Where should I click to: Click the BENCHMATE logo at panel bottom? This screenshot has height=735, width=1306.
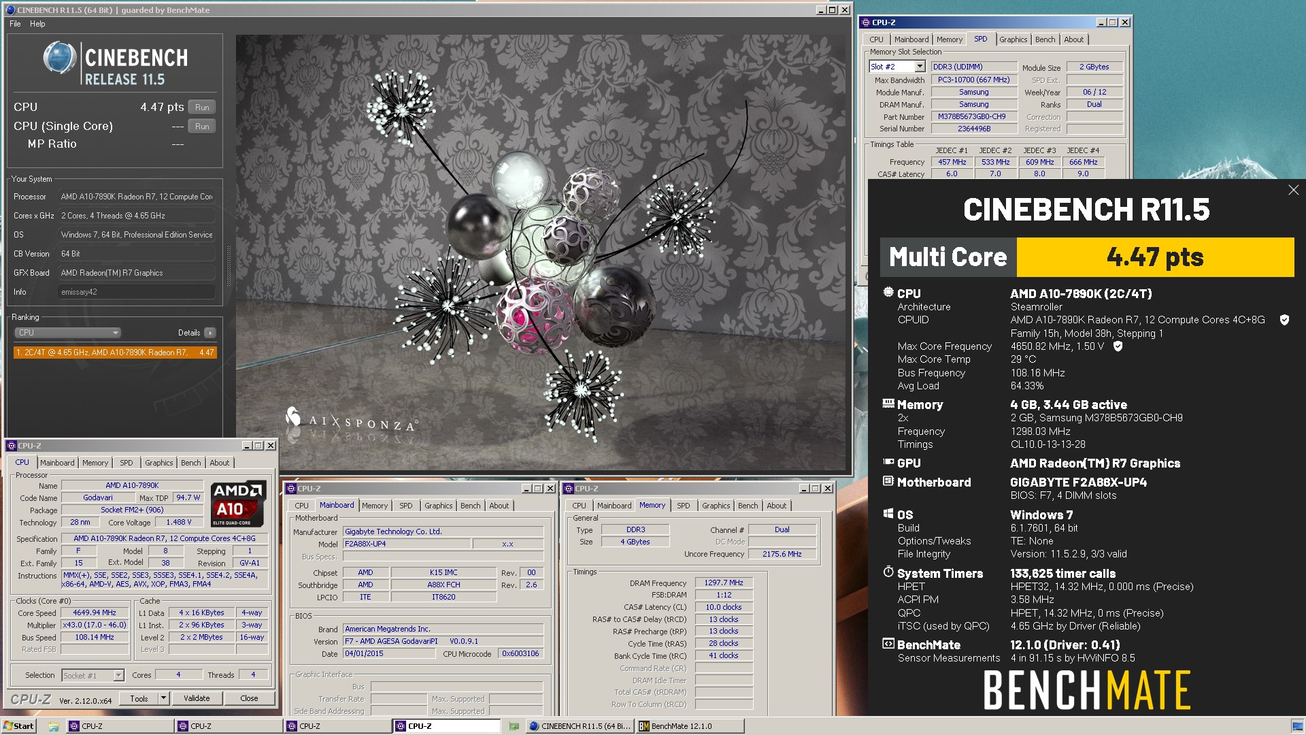1086,691
